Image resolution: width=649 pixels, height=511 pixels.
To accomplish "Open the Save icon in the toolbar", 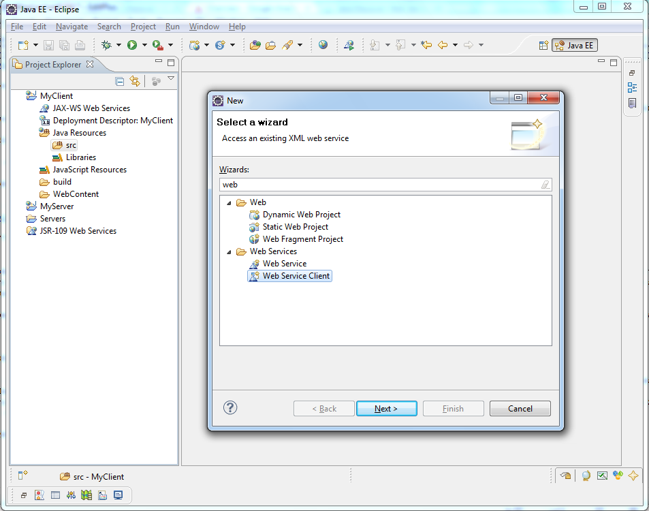I will pyautogui.click(x=48, y=45).
